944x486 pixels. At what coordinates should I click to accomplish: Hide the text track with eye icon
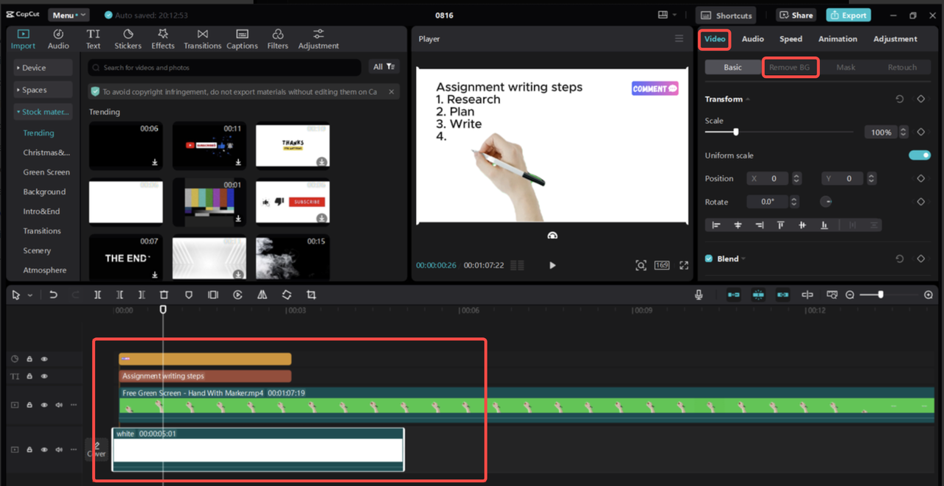[44, 376]
